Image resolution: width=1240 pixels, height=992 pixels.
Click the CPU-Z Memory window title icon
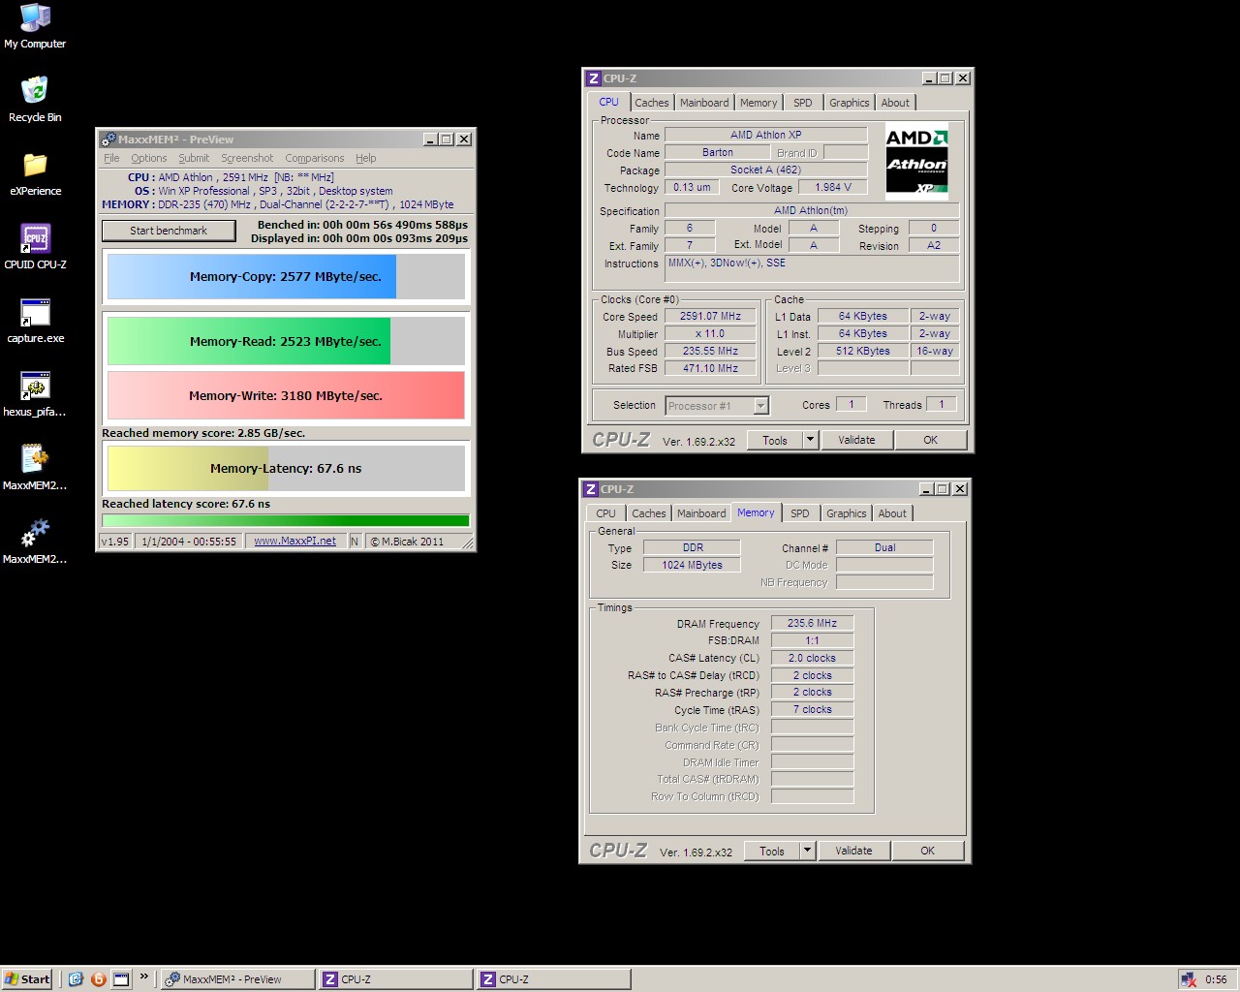coord(591,489)
